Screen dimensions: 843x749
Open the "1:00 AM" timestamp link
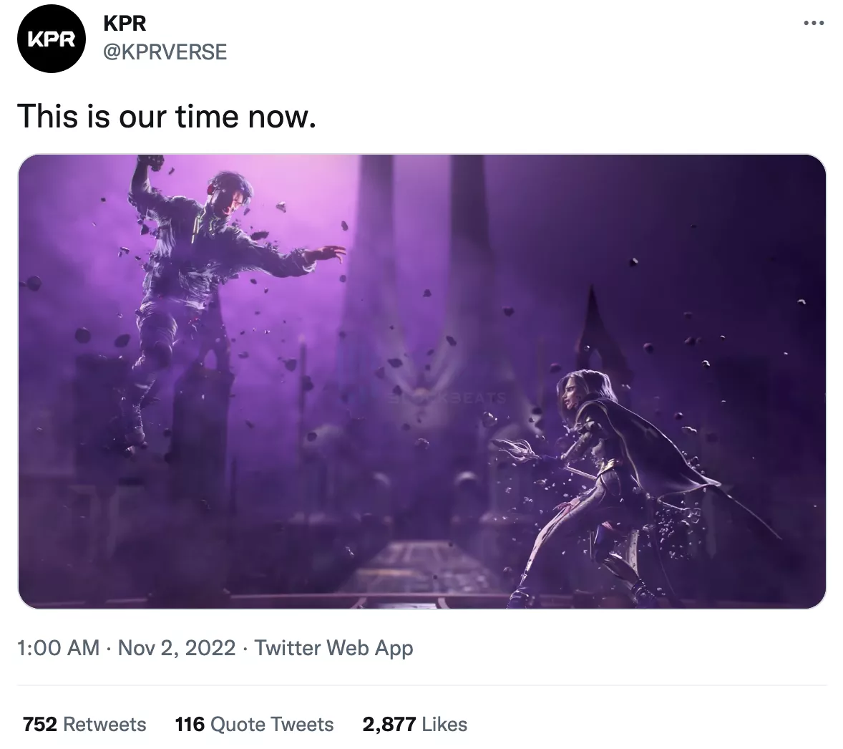[57, 648]
